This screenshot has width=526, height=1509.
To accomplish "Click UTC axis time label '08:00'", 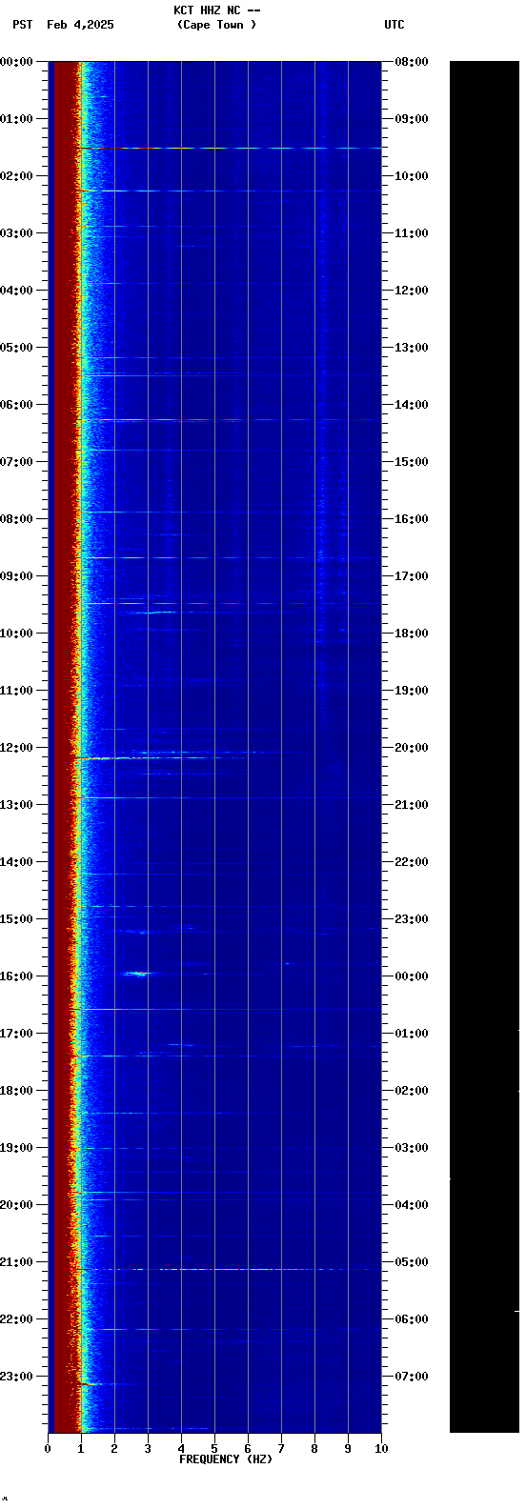I will 412,62.
